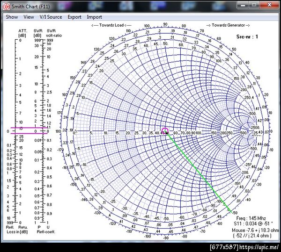The width and height of the screenshot is (281, 252).
Task: Click the 'Towards Generator' label
Action: click(x=228, y=25)
